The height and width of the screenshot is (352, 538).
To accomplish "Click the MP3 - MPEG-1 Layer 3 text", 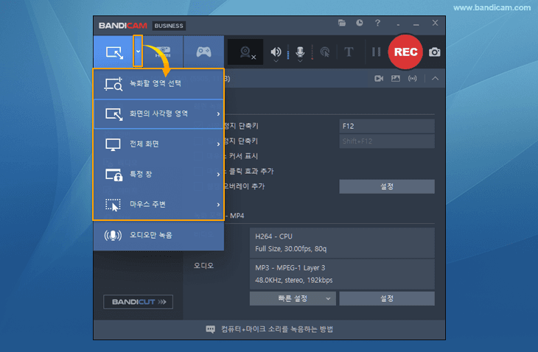I will tap(290, 268).
